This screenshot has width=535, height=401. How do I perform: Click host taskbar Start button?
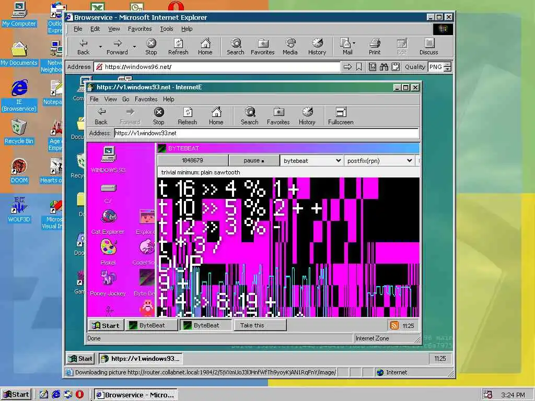click(16, 395)
